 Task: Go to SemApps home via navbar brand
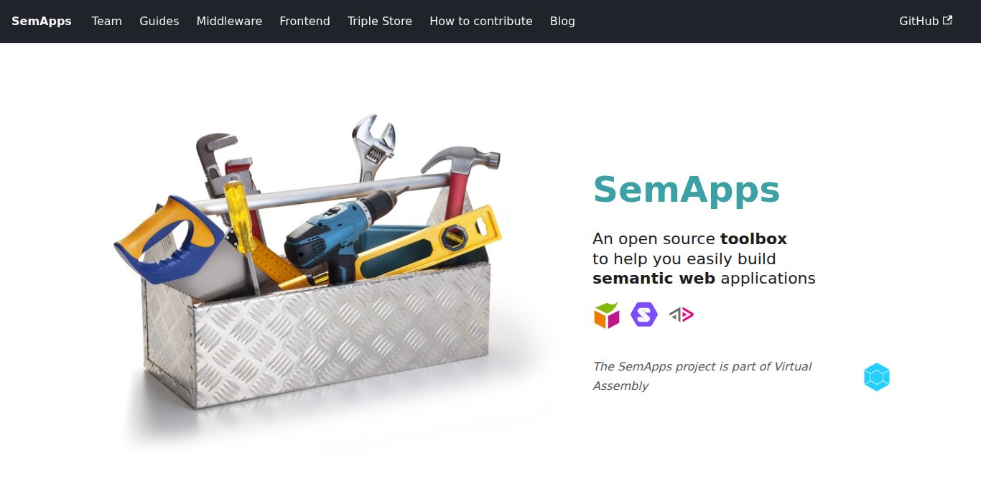(x=42, y=21)
